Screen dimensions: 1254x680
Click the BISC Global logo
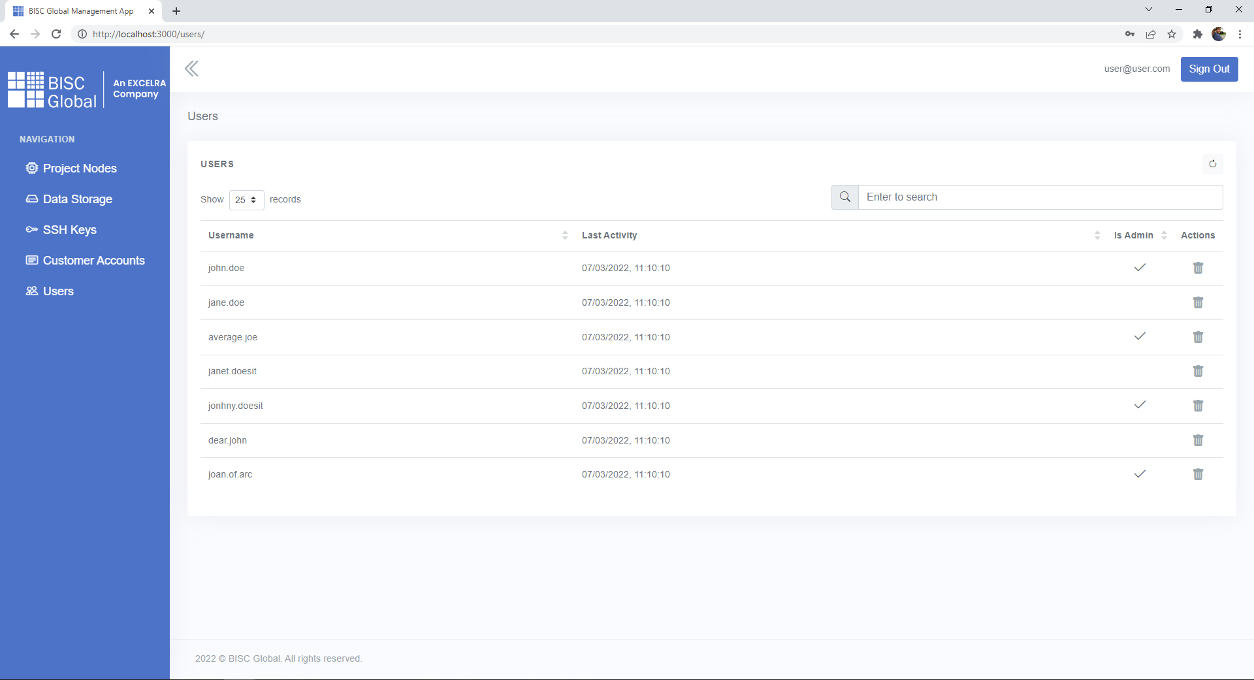coord(86,89)
